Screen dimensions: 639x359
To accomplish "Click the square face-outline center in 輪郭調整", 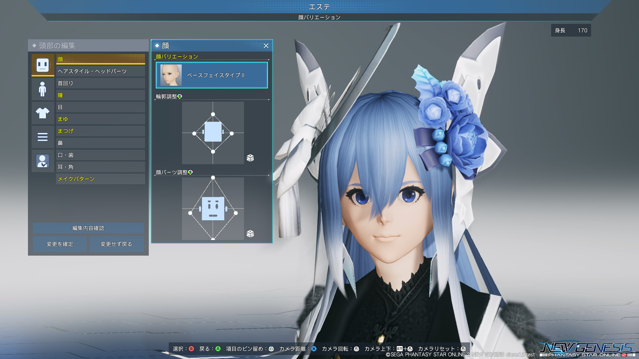I will 213,132.
